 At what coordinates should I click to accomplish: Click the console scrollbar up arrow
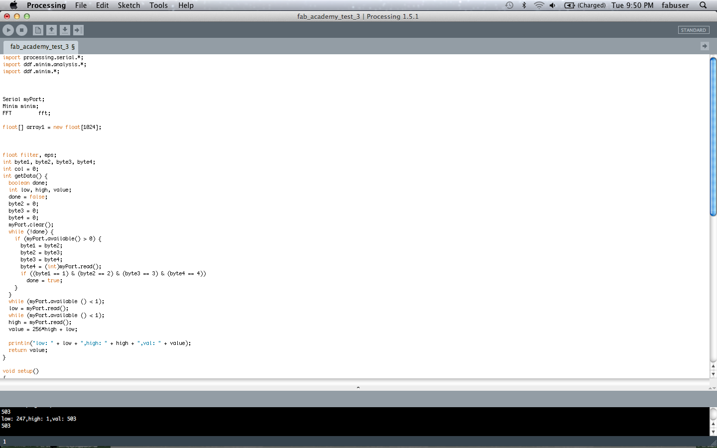[x=713, y=425]
